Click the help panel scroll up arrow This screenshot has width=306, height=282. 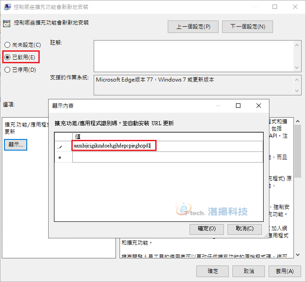(x=298, y=121)
